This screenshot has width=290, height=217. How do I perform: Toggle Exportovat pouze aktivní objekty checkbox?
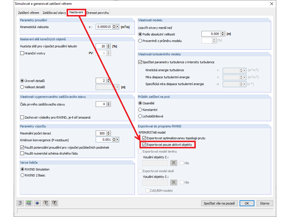(x=144, y=145)
